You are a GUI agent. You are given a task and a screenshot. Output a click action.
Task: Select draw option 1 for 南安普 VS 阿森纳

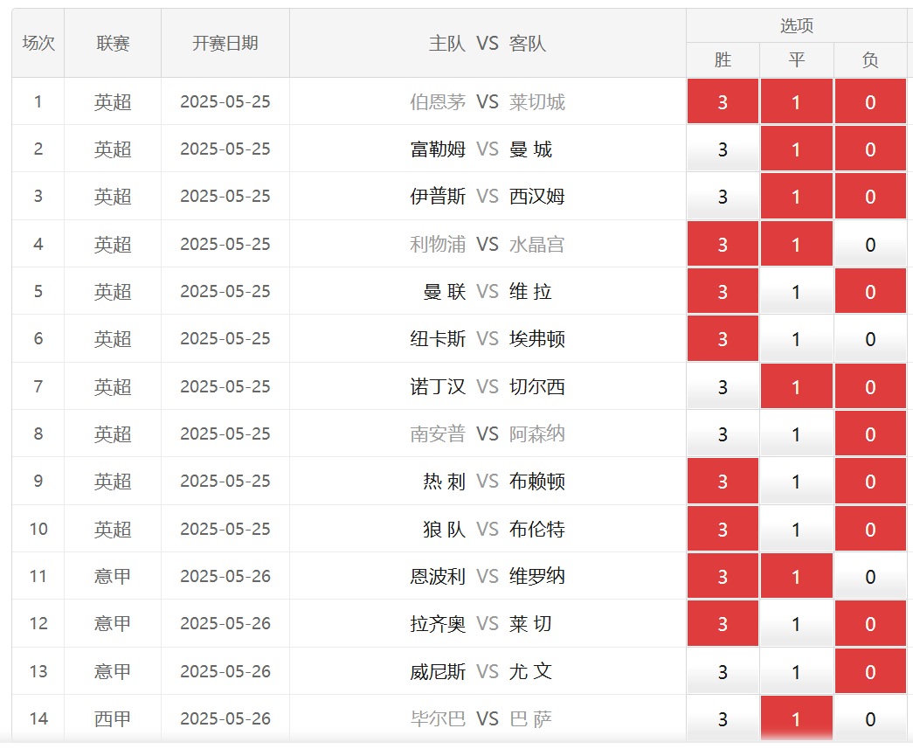pos(797,433)
